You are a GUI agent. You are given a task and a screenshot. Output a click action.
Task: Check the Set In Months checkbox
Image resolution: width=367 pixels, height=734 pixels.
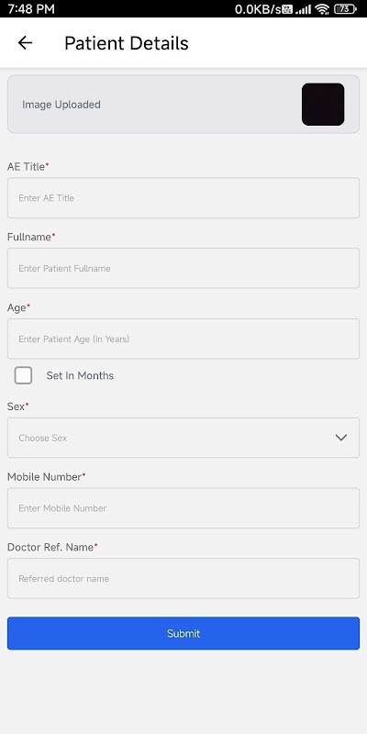[x=24, y=375]
